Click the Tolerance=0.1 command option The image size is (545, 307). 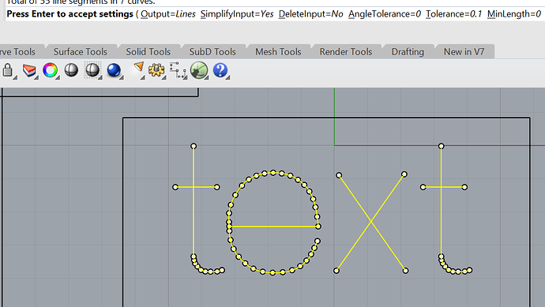[x=453, y=14]
